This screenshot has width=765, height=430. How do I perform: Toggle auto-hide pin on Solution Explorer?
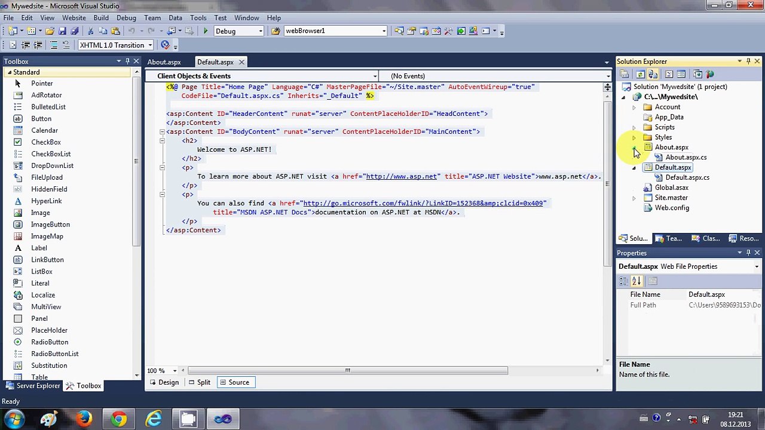(x=748, y=62)
